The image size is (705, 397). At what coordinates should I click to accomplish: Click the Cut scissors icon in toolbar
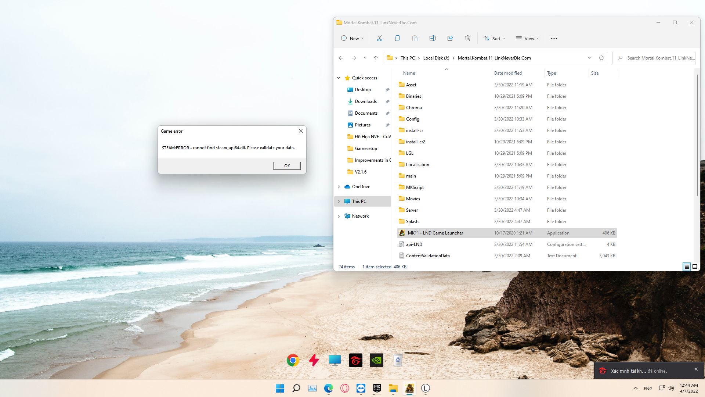379,38
